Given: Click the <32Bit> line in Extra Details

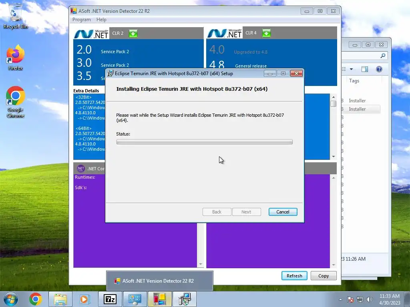Looking at the screenshot, I should coord(83,97).
